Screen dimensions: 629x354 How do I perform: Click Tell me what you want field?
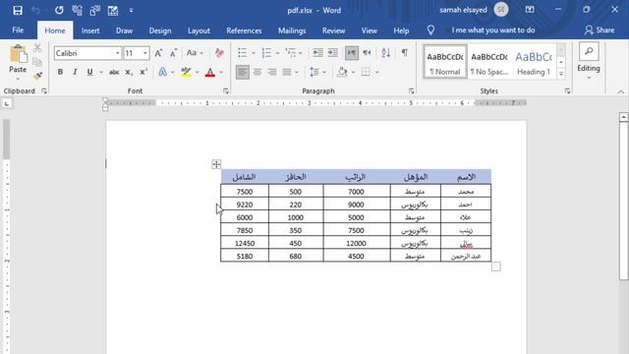(493, 30)
